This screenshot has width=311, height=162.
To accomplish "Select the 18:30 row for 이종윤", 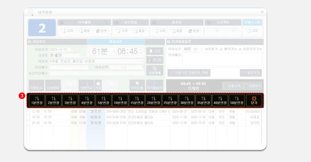I will click(x=145, y=117).
